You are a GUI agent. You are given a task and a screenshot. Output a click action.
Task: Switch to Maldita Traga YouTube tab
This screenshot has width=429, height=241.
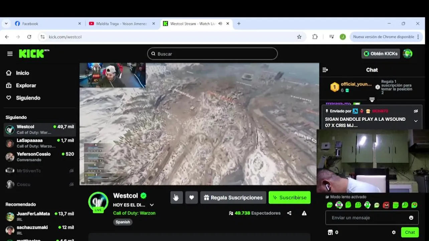pos(121,24)
